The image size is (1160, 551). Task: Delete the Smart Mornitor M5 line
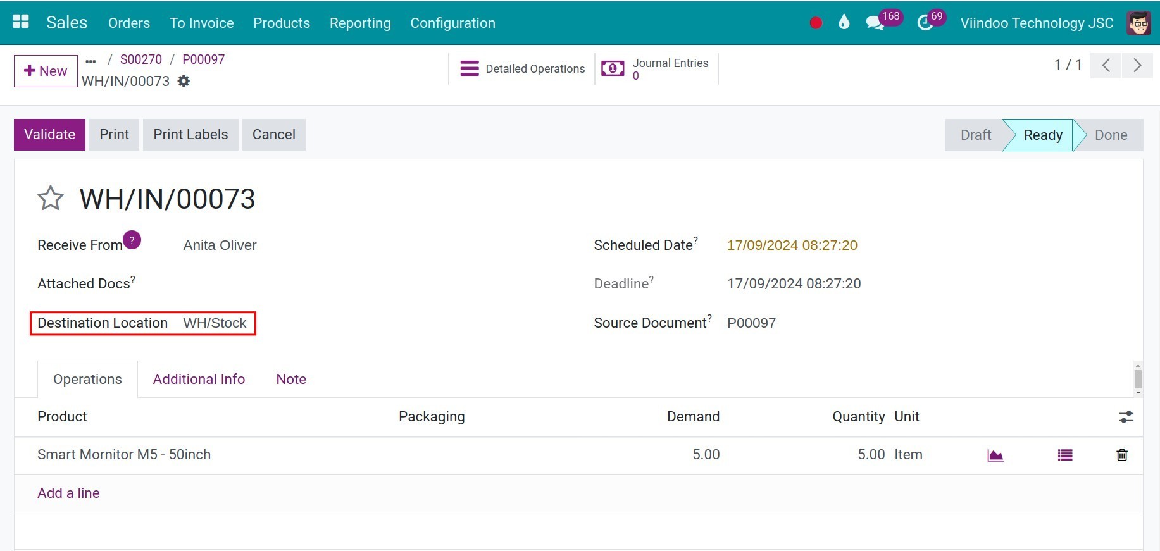tap(1122, 455)
